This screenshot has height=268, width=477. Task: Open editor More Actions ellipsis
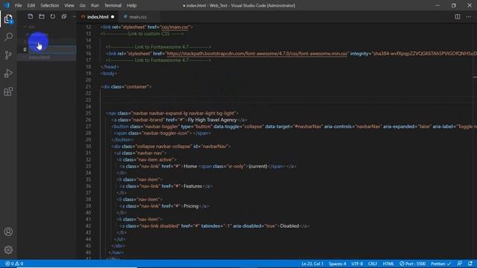[469, 16]
